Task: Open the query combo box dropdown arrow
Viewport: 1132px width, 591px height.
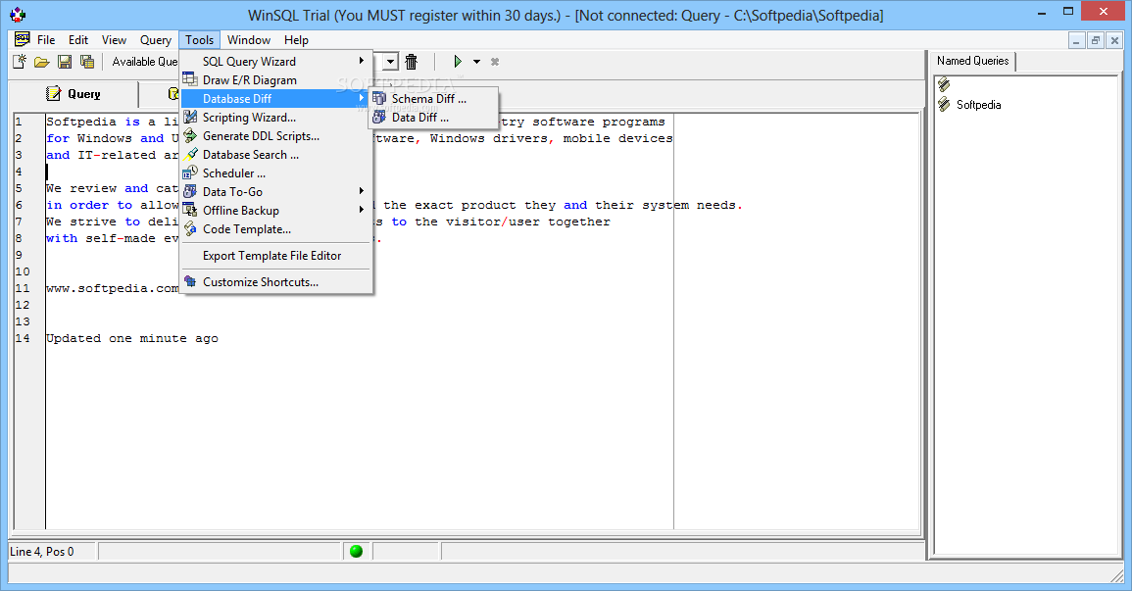Action: (390, 62)
